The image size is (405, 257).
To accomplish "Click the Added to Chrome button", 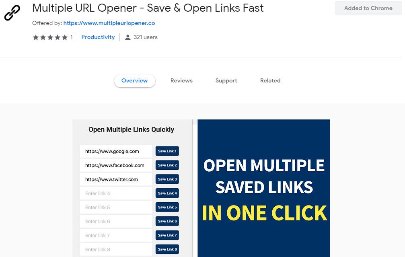I will pyautogui.click(x=368, y=8).
